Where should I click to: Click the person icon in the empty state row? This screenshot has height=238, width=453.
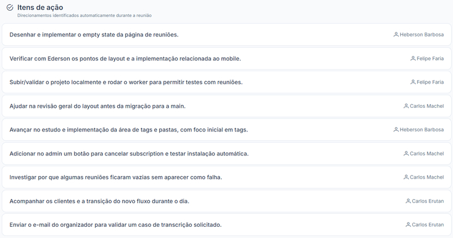click(x=396, y=35)
